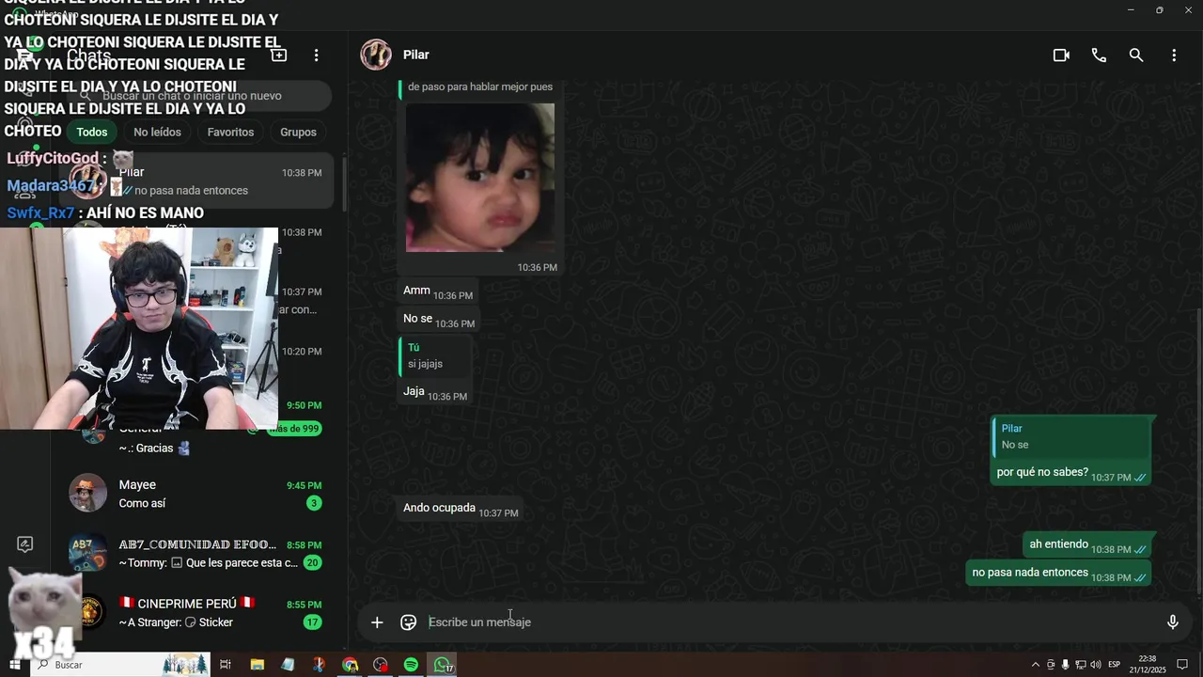Click the conversation vertical scrollbar

click(x=1198, y=451)
